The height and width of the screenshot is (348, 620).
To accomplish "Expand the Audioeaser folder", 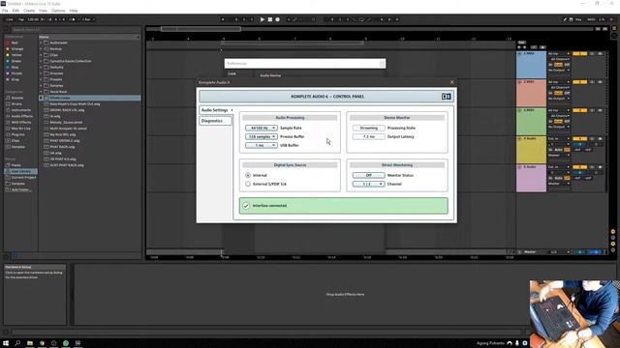I will [x=41, y=43].
